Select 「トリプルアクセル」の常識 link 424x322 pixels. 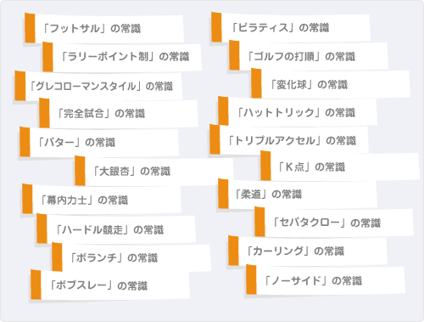(292, 140)
